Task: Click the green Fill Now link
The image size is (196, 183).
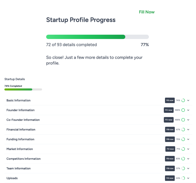Action: (x=147, y=12)
